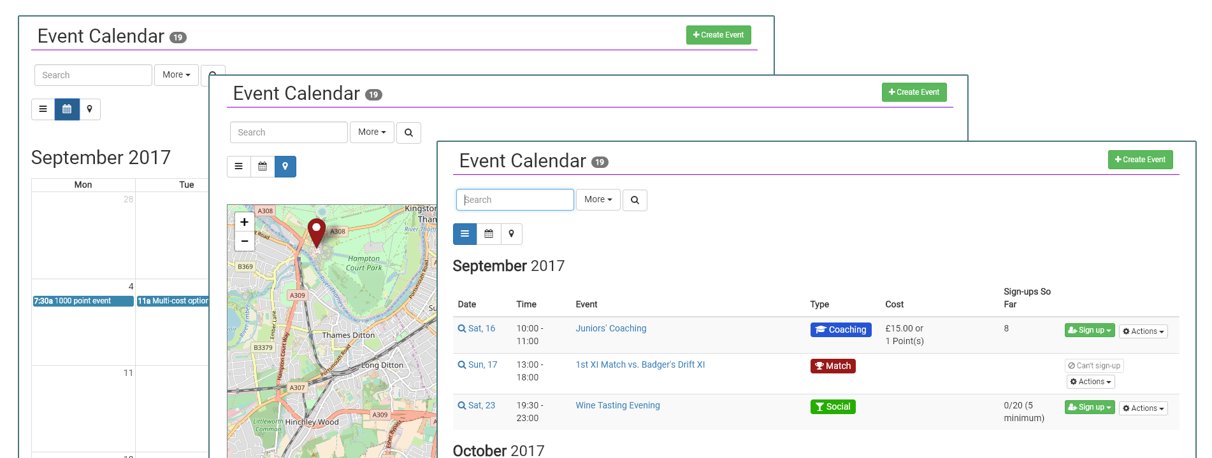Click the search button in map panel
This screenshot has height=458, width=1212.
pos(408,133)
